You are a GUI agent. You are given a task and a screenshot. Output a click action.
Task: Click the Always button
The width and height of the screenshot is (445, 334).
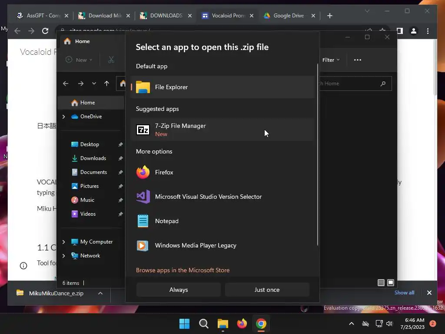click(179, 290)
